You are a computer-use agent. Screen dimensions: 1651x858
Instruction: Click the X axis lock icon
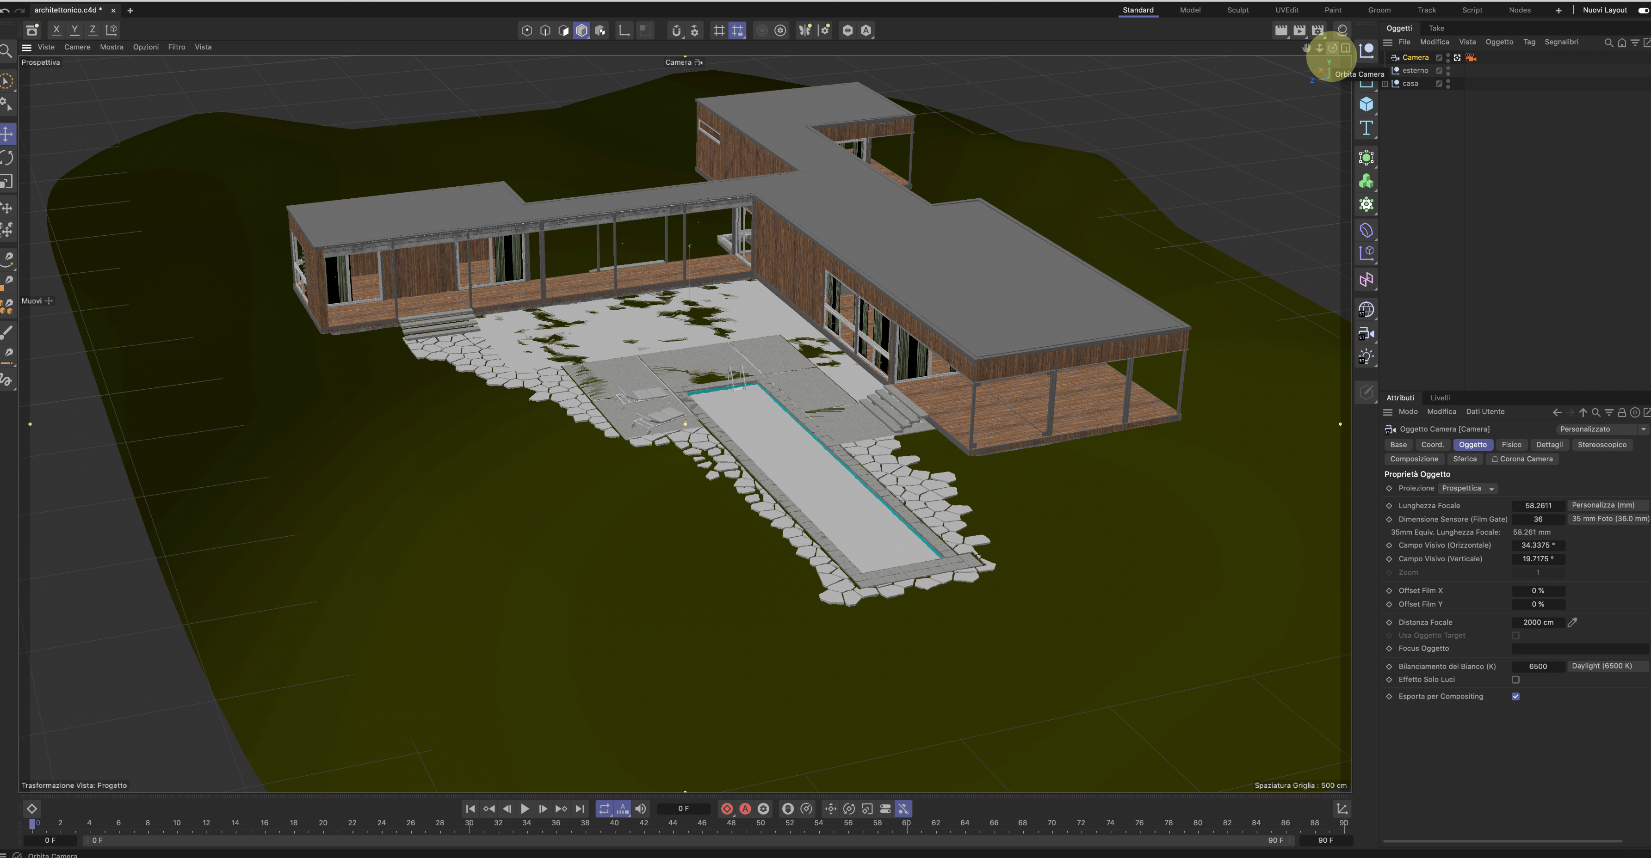tap(56, 30)
